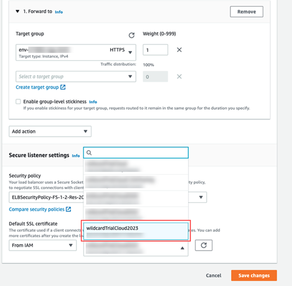Open the Add action dropdown
Screen dimensions: 292x286
pyautogui.click(x=50, y=131)
